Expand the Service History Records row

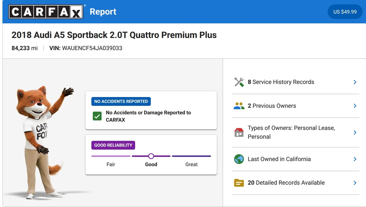click(x=355, y=82)
